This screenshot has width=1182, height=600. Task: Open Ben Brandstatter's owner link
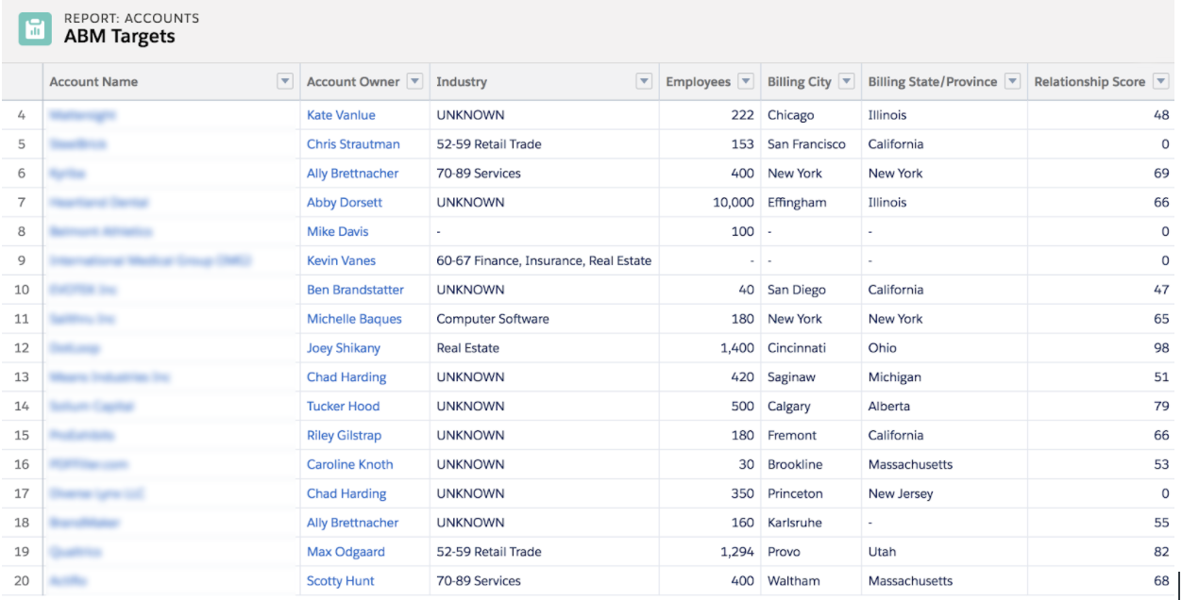point(355,291)
